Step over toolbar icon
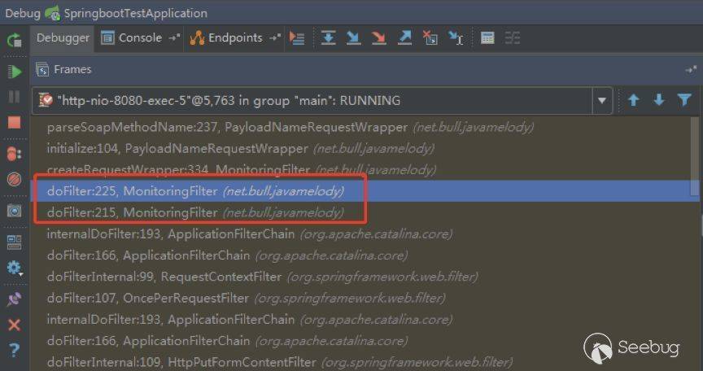This screenshot has height=371, width=703. click(328, 38)
